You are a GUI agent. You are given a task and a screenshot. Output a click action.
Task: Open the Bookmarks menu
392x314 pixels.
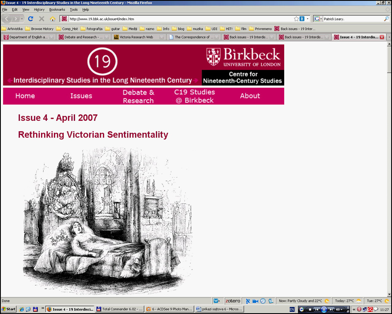[x=57, y=9]
